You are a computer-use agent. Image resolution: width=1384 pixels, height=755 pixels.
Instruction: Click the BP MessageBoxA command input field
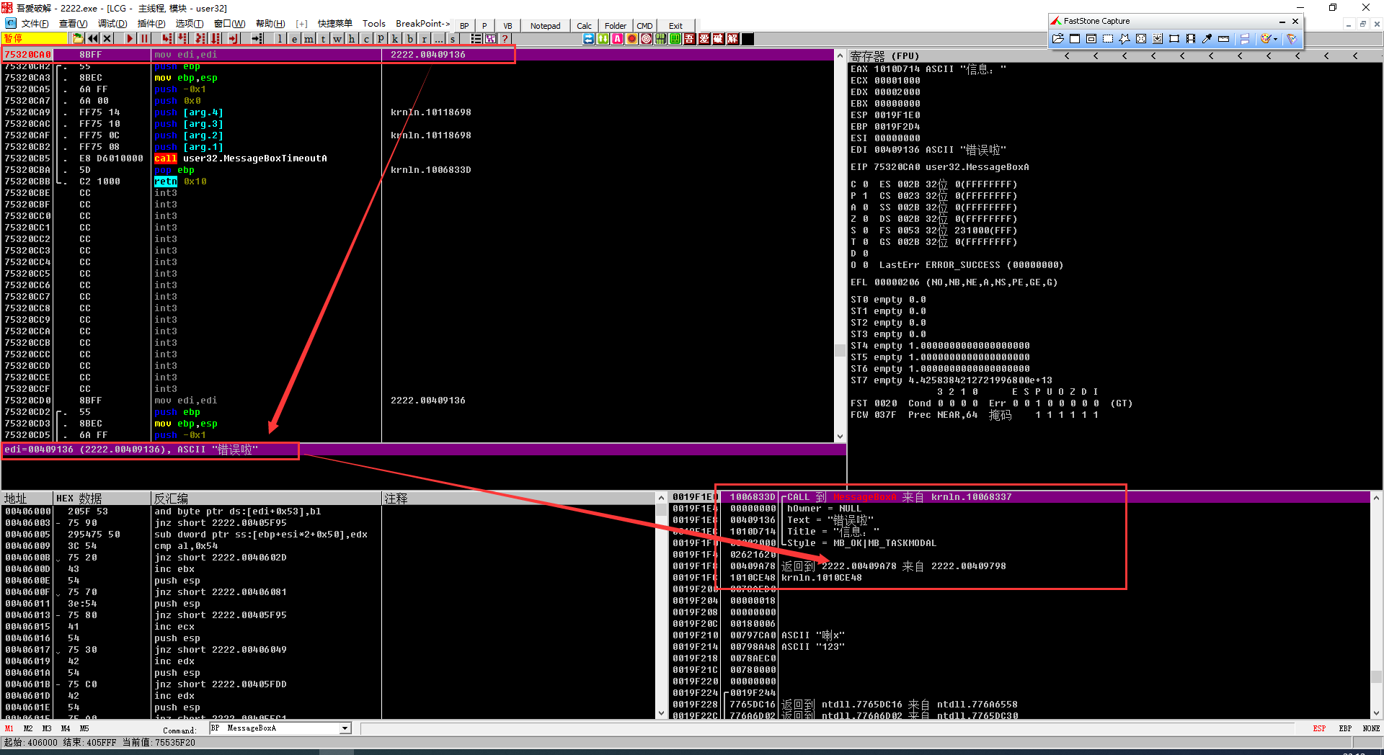coord(275,728)
